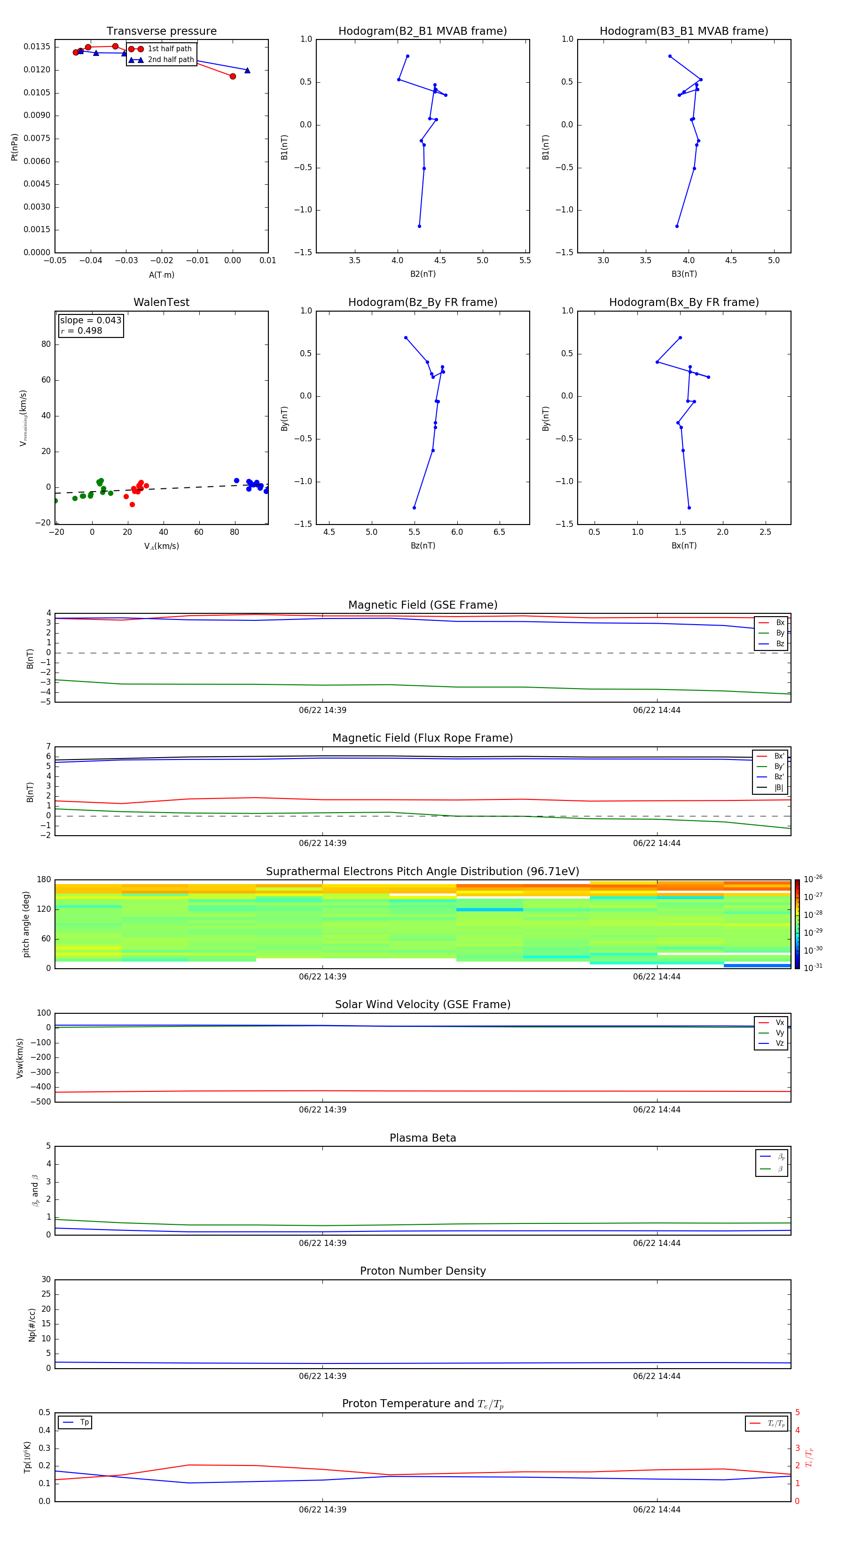Select the '2nd half path' legend entry
The image size is (846, 1551).
coord(161,60)
